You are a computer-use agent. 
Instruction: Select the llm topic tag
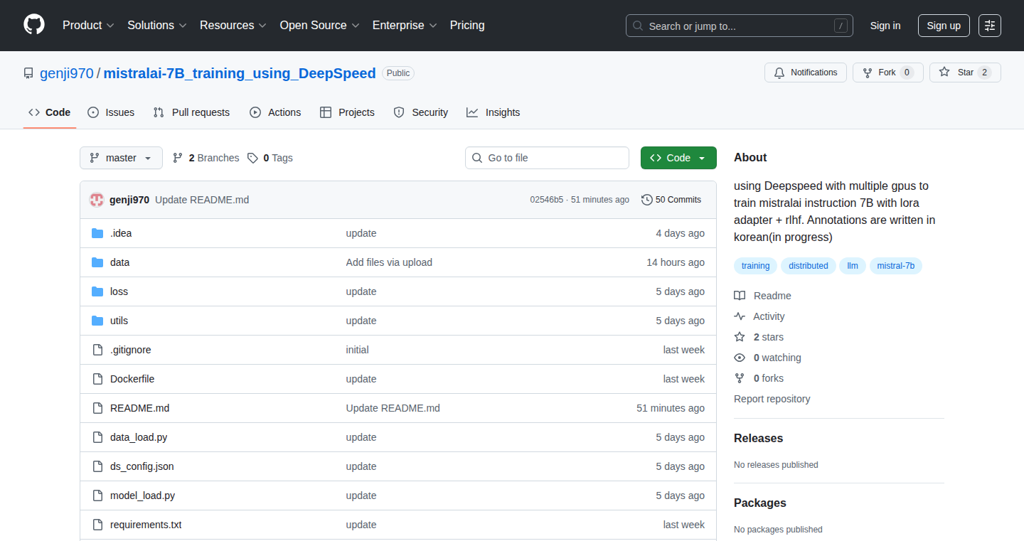[x=853, y=266]
